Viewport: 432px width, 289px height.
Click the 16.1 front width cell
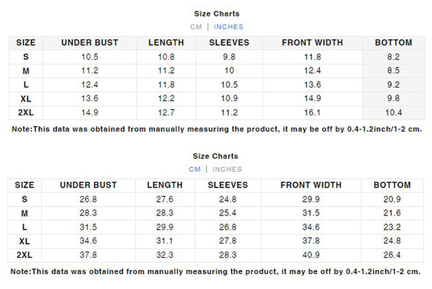313,112
